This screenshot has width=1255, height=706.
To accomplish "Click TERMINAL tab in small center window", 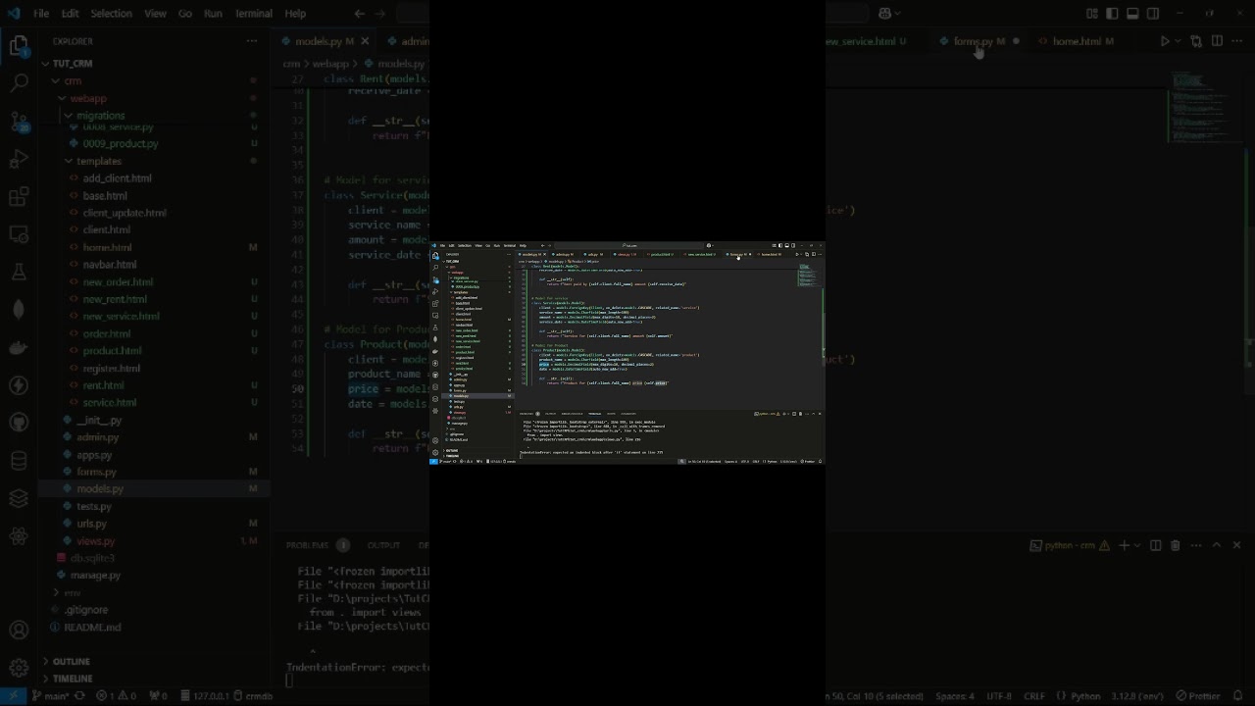I will click(594, 414).
